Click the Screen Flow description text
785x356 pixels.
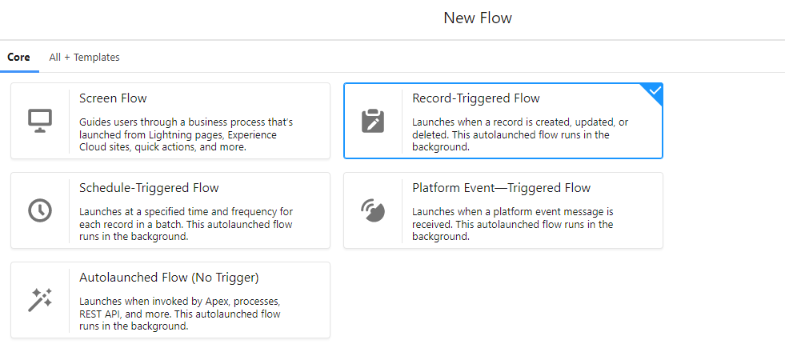(186, 134)
